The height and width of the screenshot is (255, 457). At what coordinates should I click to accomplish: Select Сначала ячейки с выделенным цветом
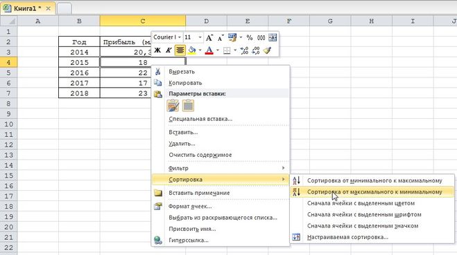pyautogui.click(x=372, y=203)
